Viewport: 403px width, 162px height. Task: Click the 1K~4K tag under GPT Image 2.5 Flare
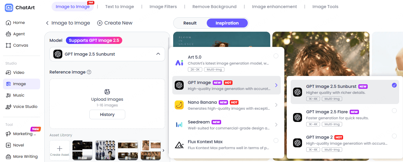(x=313, y=124)
